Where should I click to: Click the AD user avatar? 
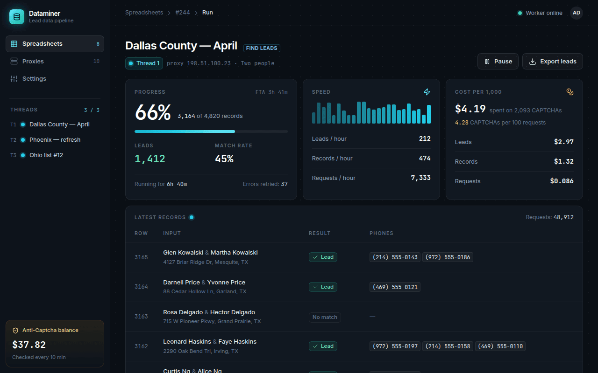577,13
